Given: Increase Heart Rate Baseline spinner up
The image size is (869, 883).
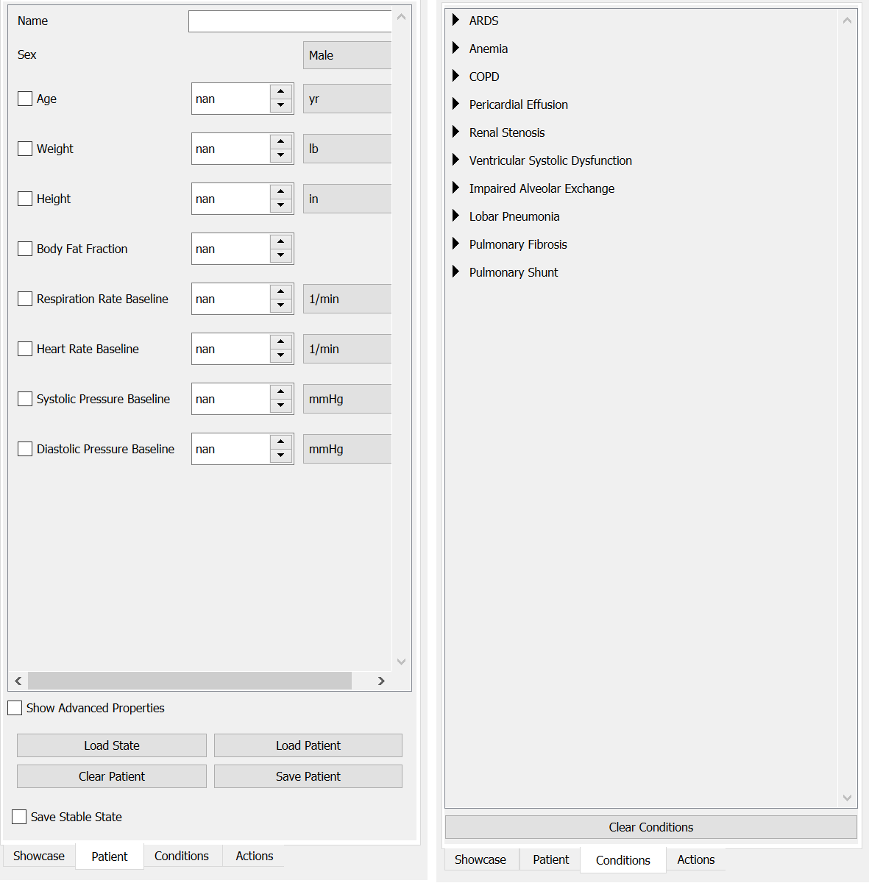Looking at the screenshot, I should coord(281,342).
